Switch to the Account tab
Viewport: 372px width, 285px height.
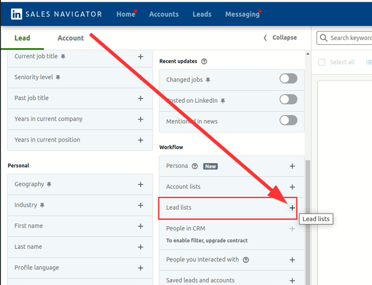coord(71,38)
